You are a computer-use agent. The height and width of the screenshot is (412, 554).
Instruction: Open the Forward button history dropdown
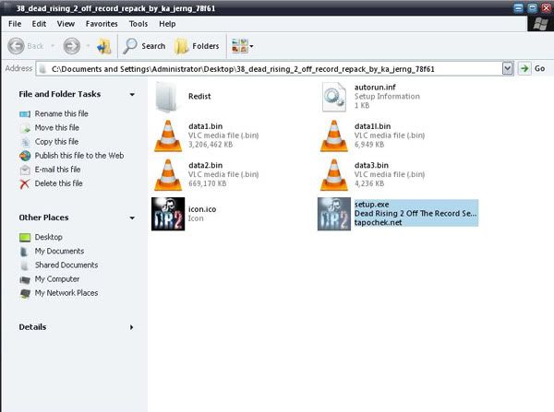point(88,46)
